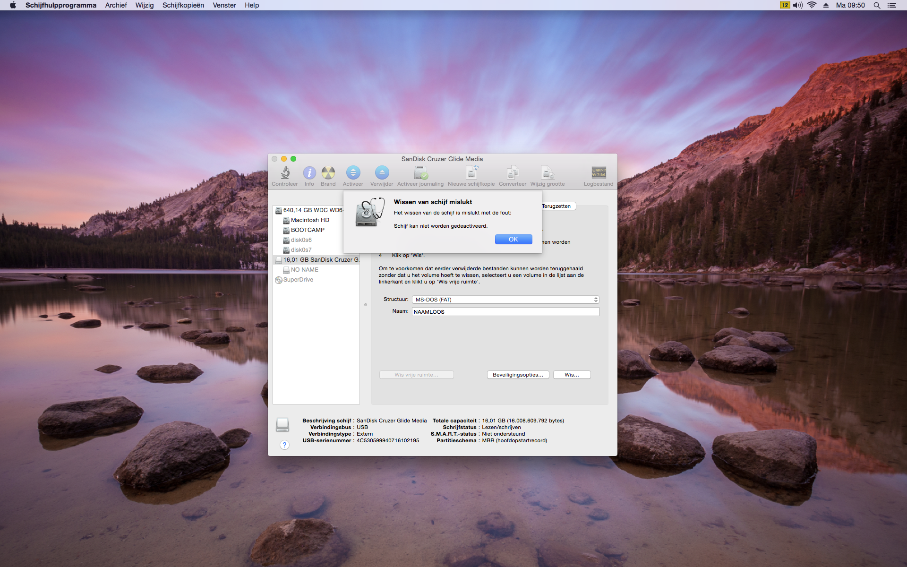Confirm the error dialog with OK
The image size is (907, 567).
tap(513, 239)
